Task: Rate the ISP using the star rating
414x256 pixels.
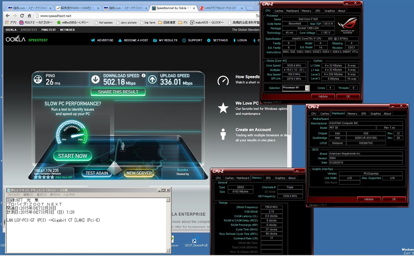Action: [44, 177]
